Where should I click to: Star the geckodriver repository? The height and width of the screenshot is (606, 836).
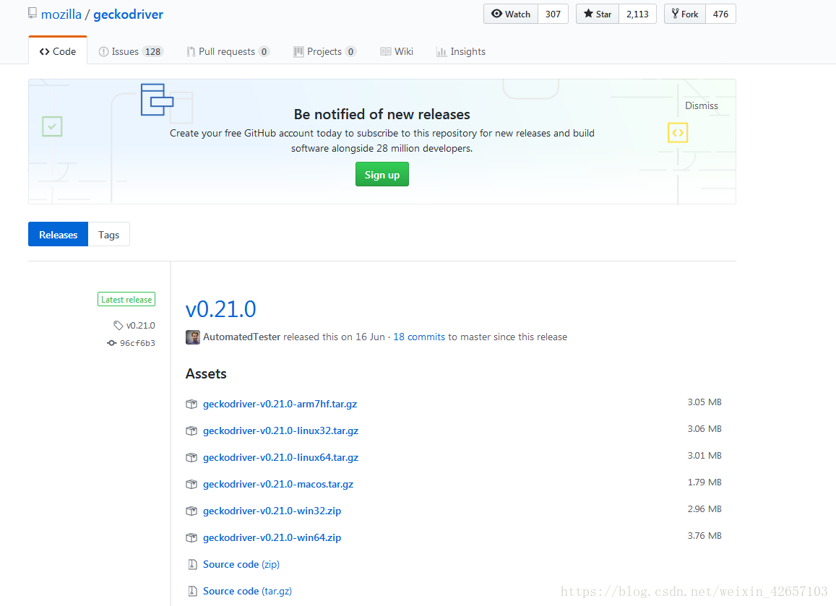(x=597, y=14)
